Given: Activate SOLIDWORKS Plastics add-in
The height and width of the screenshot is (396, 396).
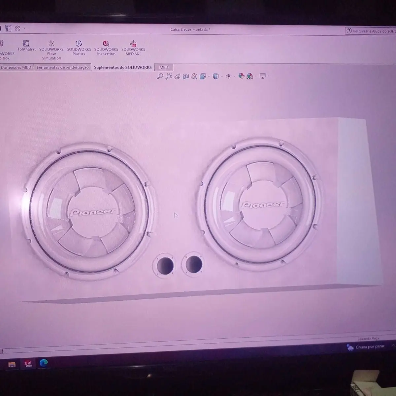Looking at the screenshot, I should point(79,48).
